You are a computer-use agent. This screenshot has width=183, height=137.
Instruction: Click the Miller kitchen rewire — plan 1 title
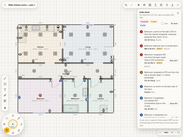point(22,5)
